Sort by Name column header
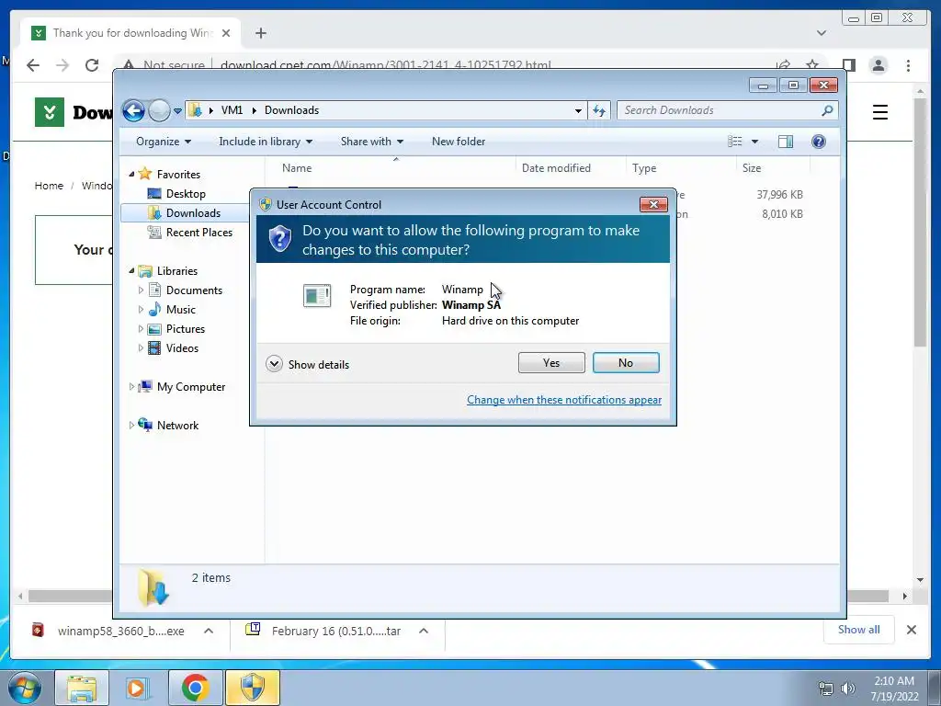 [396, 168]
